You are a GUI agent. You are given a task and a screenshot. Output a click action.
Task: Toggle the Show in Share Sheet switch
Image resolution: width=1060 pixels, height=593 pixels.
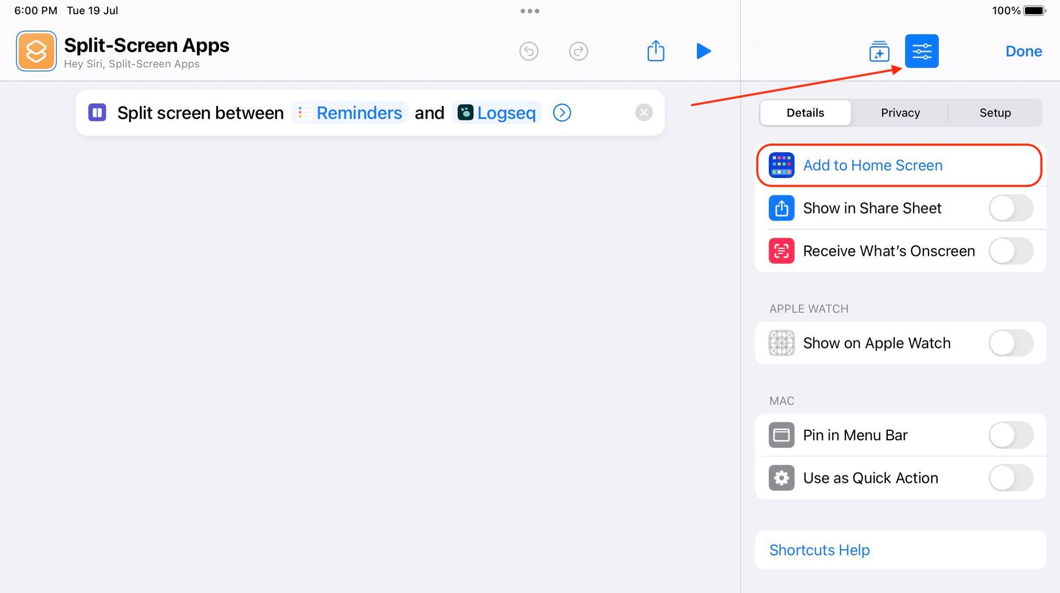1011,208
